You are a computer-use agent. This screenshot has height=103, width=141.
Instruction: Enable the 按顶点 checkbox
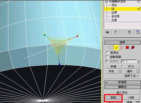108,53
